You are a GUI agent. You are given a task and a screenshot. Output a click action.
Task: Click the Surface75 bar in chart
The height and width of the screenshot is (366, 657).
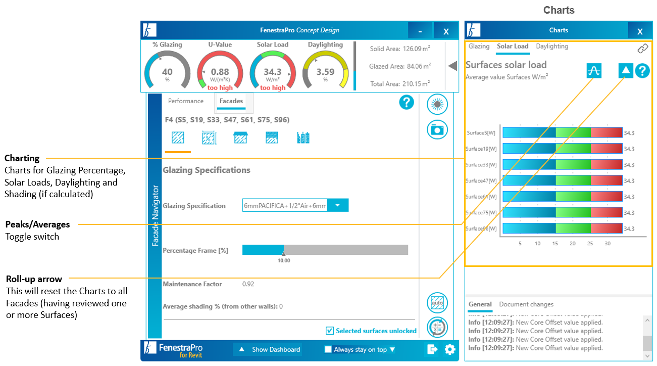pos(562,212)
